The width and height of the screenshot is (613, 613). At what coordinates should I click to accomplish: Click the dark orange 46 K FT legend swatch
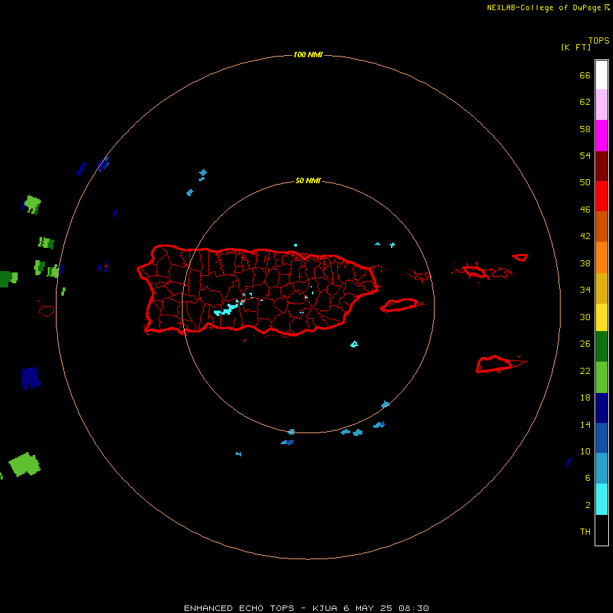601,226
